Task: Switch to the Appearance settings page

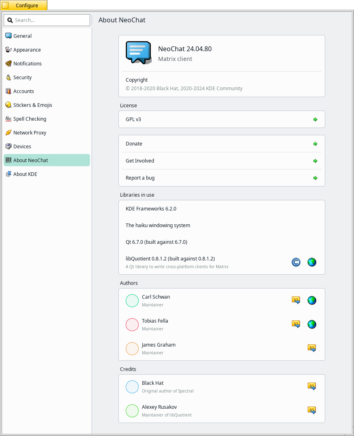Action: 27,50
